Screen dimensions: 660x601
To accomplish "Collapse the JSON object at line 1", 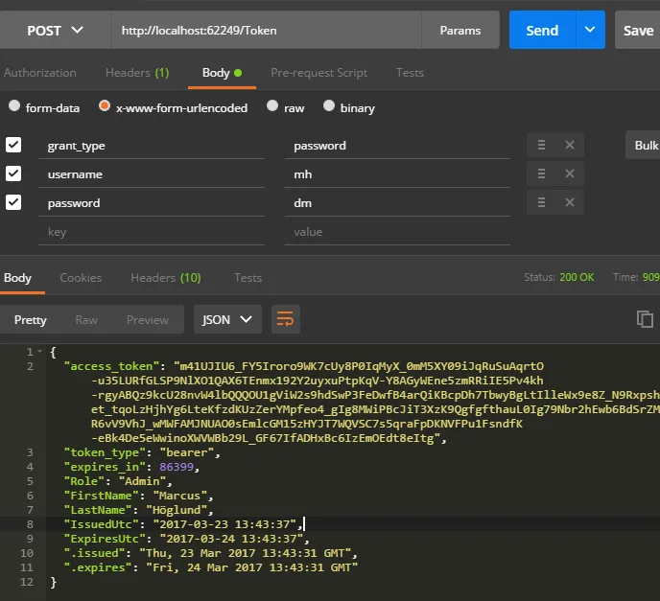I will 39,351.
